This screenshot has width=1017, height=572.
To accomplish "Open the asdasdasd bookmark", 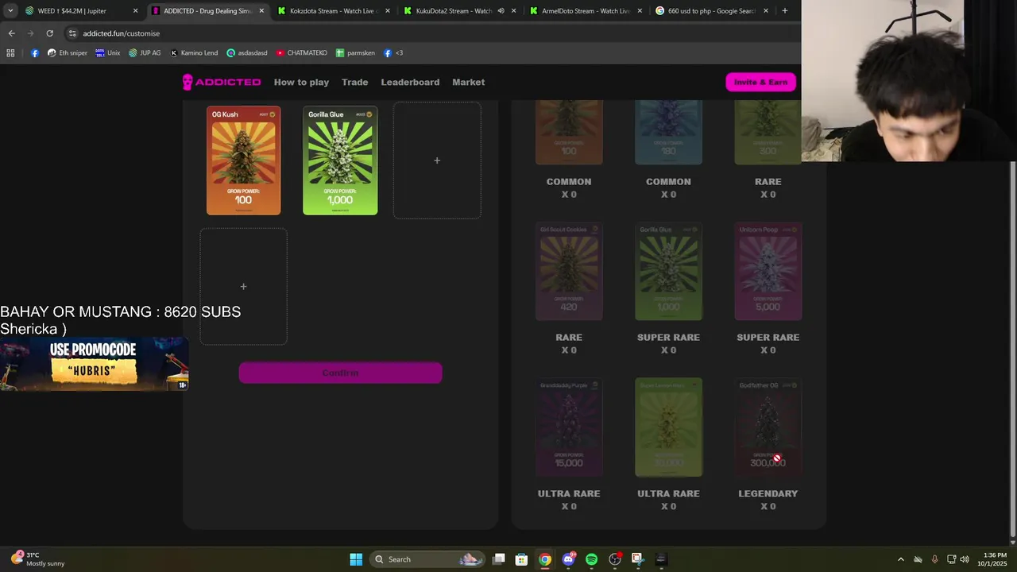I will click(247, 53).
